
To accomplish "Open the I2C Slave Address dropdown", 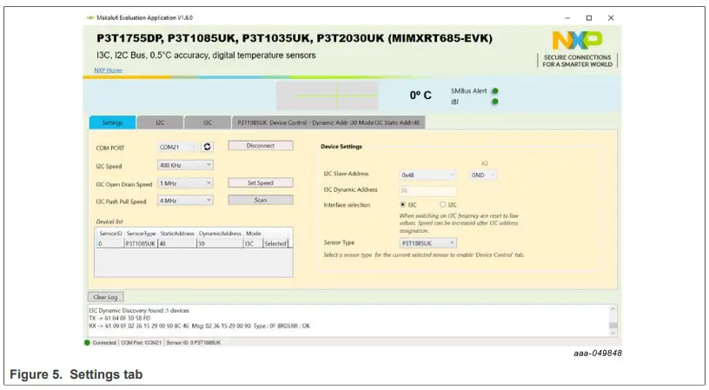I will pyautogui.click(x=427, y=175).
